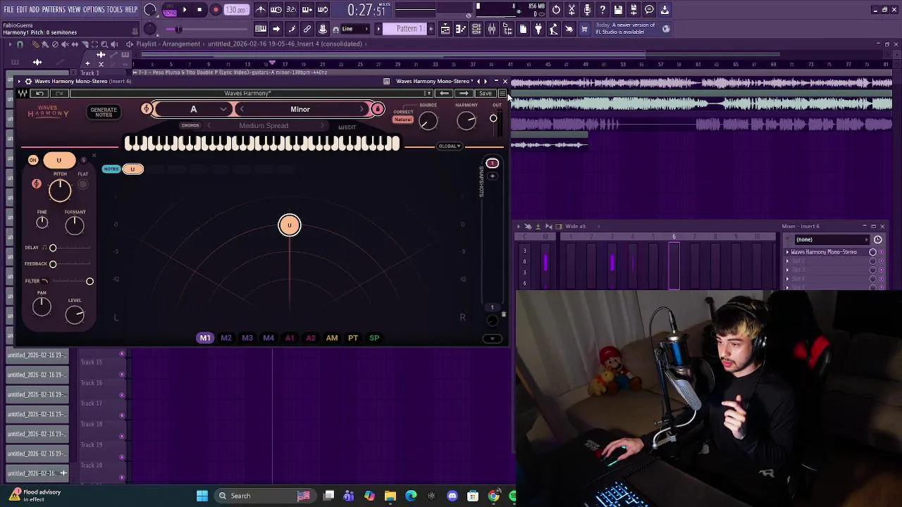
Task: Click the HARMONY knob
Action: (467, 121)
